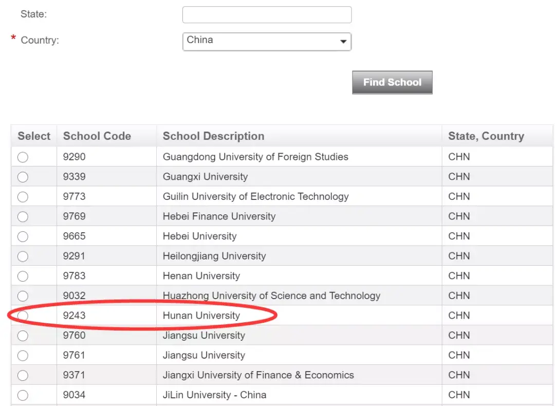The height and width of the screenshot is (406, 555).
Task: Select the Henan University radio button
Action: (23, 276)
